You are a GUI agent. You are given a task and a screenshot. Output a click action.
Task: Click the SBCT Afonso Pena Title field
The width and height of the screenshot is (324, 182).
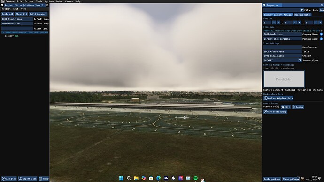(283, 52)
